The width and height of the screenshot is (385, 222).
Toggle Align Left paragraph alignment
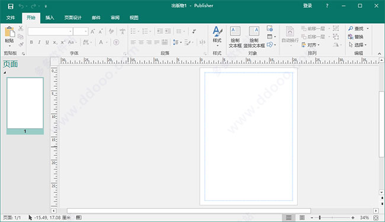133,43
